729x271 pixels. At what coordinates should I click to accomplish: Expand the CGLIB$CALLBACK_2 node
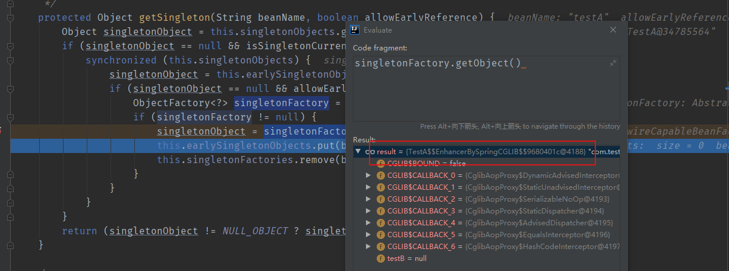click(x=368, y=199)
